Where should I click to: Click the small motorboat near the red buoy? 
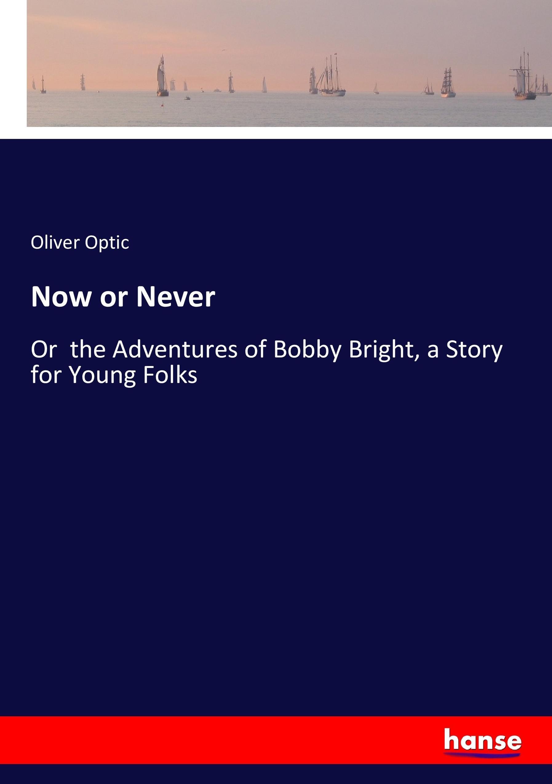point(187,98)
